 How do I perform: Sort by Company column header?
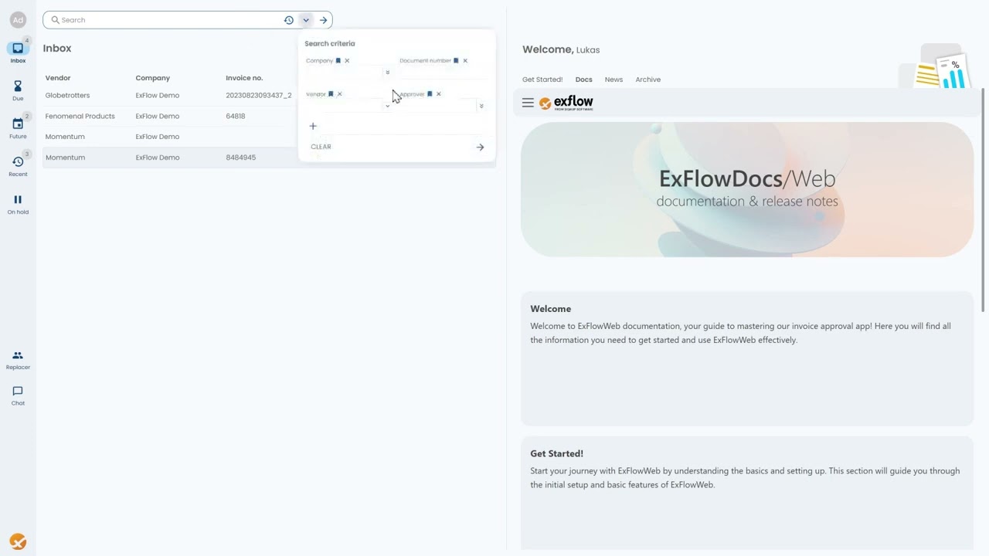point(153,78)
